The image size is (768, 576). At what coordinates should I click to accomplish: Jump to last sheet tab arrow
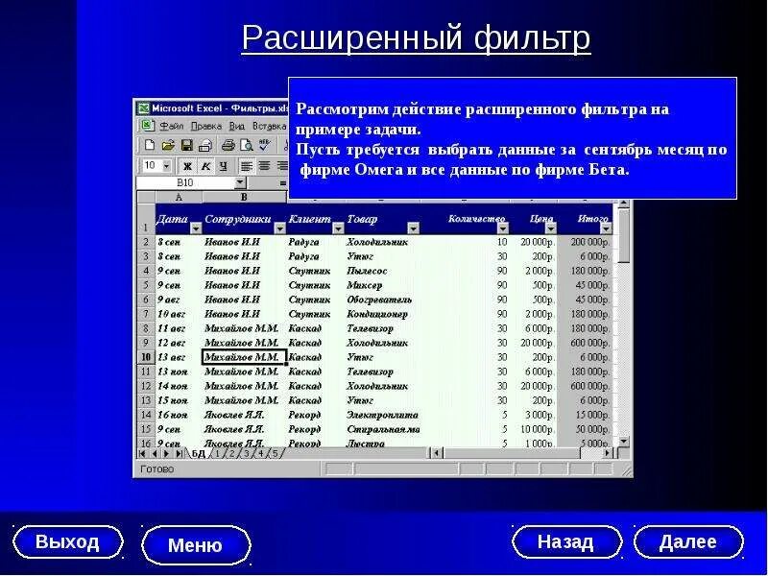pos(180,453)
